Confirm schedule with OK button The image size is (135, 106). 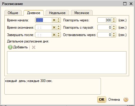click(x=101, y=100)
